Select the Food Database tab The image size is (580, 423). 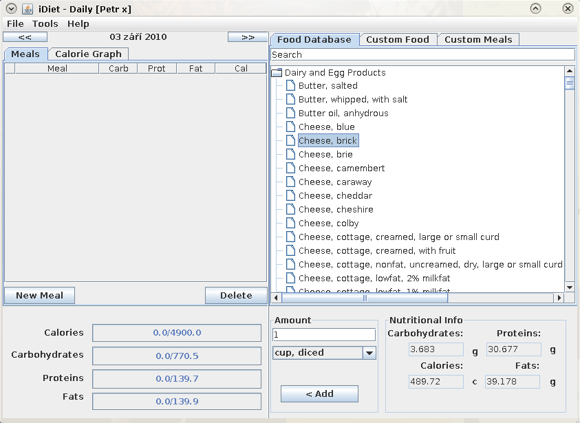[x=314, y=40]
